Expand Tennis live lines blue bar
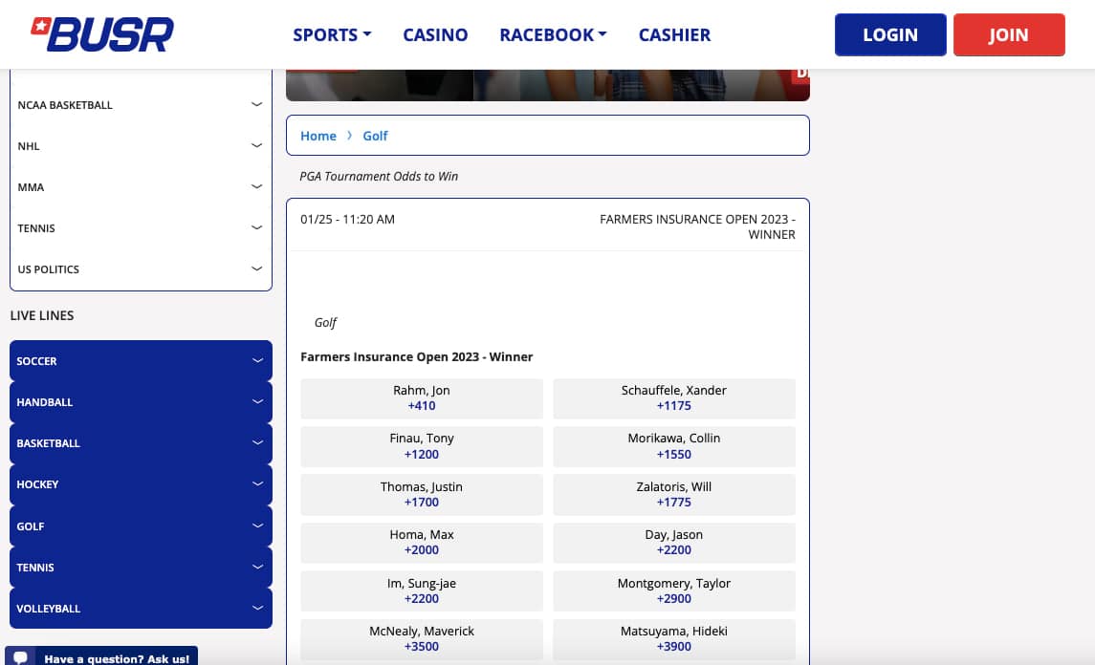Screen dimensions: 1095x665 point(141,568)
